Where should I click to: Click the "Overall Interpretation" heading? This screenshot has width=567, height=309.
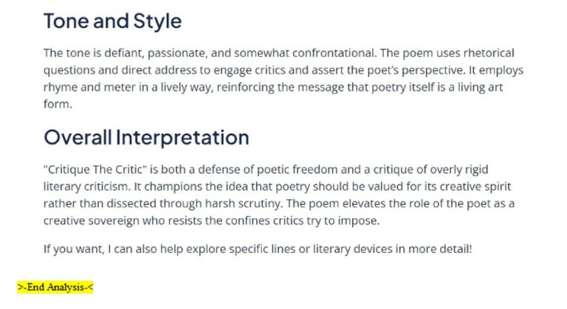coord(146,137)
